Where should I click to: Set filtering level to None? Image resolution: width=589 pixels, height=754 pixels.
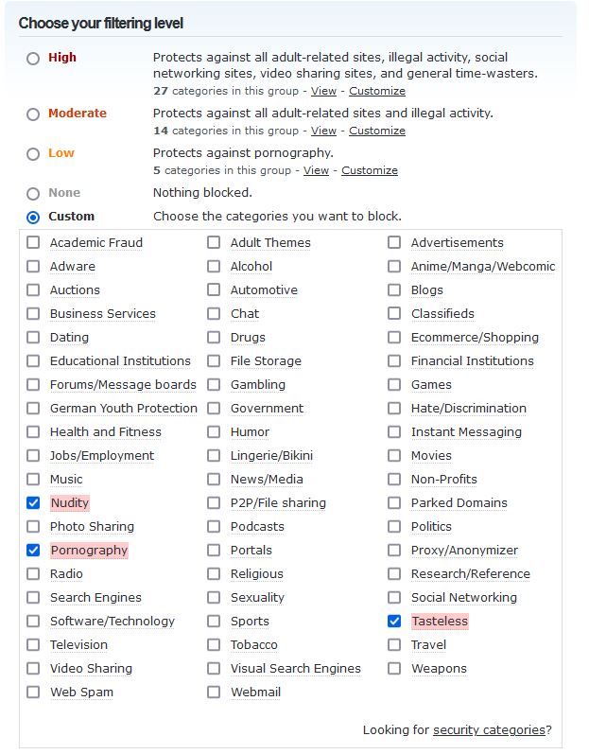(x=33, y=194)
